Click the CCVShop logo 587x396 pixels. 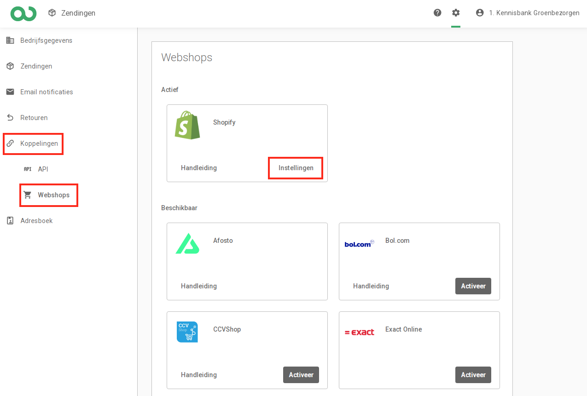(187, 332)
